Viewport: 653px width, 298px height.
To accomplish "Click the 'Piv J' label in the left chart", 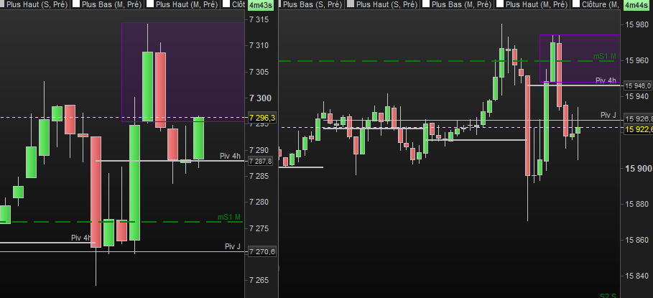I will click(233, 246).
